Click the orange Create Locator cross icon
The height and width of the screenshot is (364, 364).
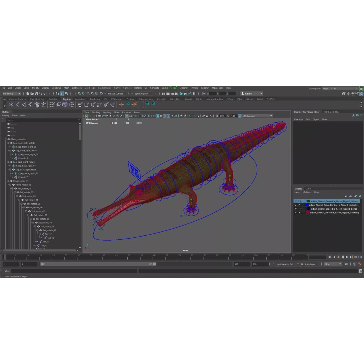click(x=121, y=105)
